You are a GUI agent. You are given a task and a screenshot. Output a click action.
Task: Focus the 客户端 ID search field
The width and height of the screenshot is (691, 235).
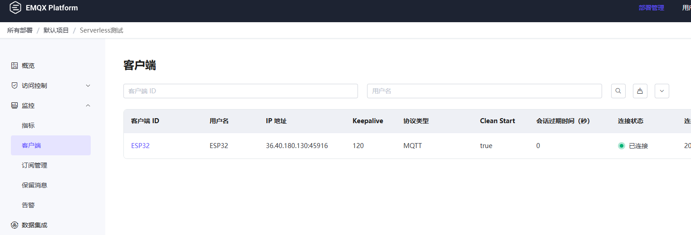(240, 91)
